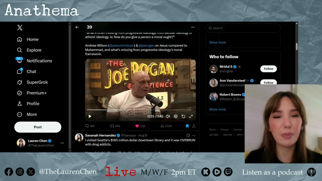The image size is (322, 181).
Task: Open the @joerogan mention link
Action: [146, 46]
